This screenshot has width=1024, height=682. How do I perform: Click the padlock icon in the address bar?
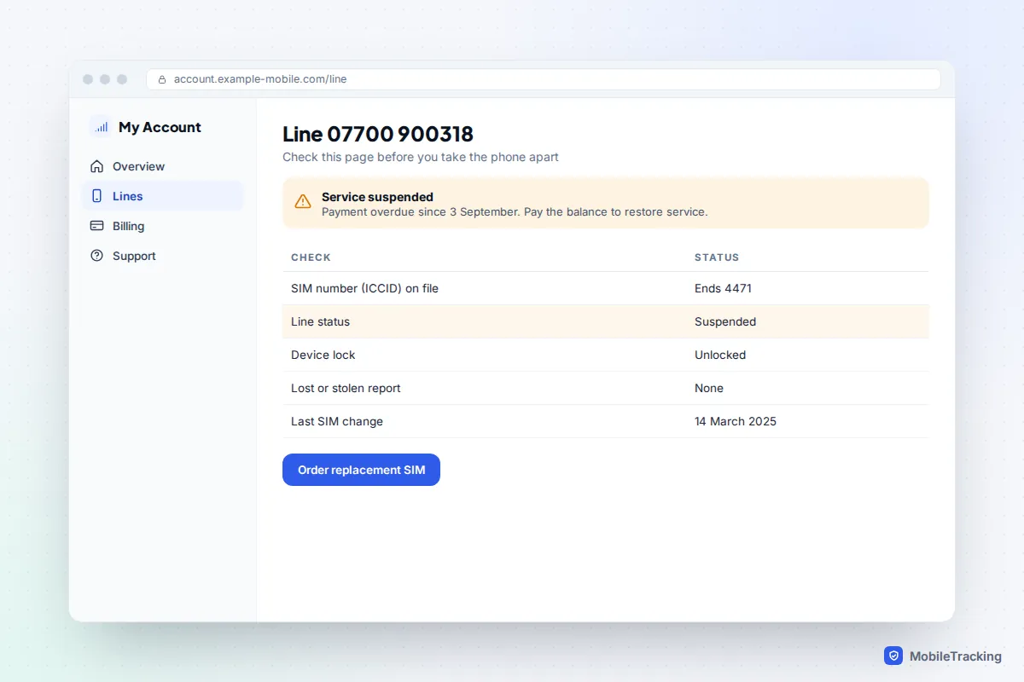[162, 79]
